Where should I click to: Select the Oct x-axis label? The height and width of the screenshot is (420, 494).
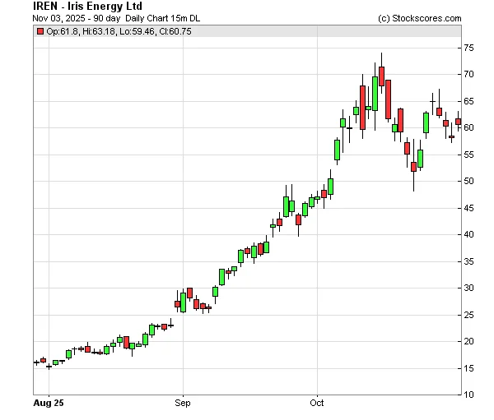click(x=317, y=404)
